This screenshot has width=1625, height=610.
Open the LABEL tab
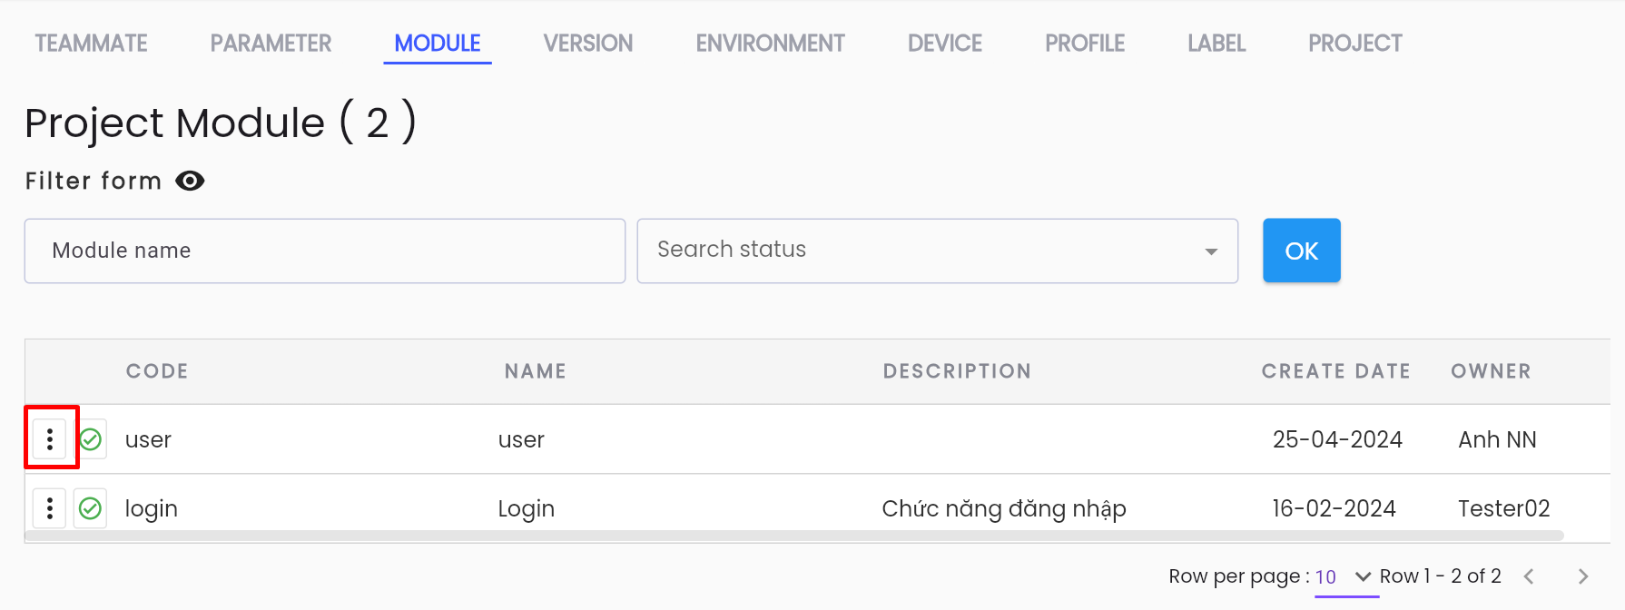(1216, 43)
